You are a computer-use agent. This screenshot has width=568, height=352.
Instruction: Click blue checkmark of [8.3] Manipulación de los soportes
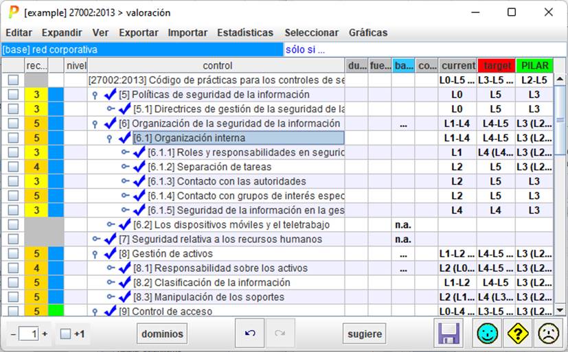[124, 296]
